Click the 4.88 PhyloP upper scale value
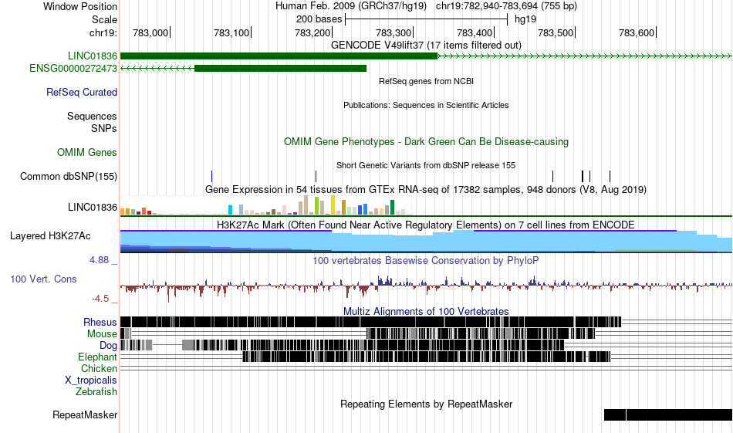733x433 pixels. tap(99, 260)
